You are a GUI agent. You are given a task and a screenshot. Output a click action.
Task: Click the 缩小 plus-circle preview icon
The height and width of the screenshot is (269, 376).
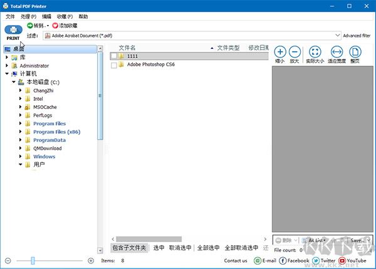[280, 52]
